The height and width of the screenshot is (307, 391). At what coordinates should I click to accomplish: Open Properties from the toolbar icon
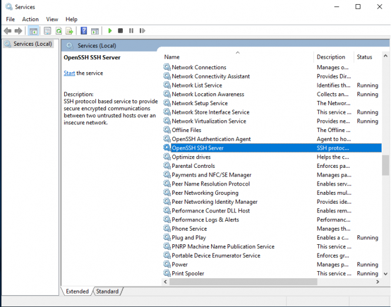tap(48, 31)
